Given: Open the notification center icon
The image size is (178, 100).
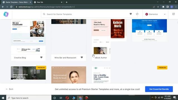Looking at the screenshot, I should 175,97.
